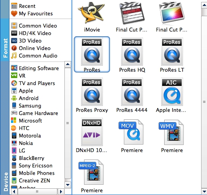
Task: Click the horizontal scrollbar thumb
Action: 37,191
